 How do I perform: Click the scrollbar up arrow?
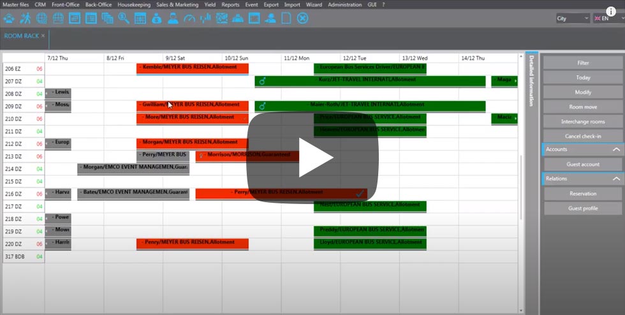pyautogui.click(x=521, y=57)
